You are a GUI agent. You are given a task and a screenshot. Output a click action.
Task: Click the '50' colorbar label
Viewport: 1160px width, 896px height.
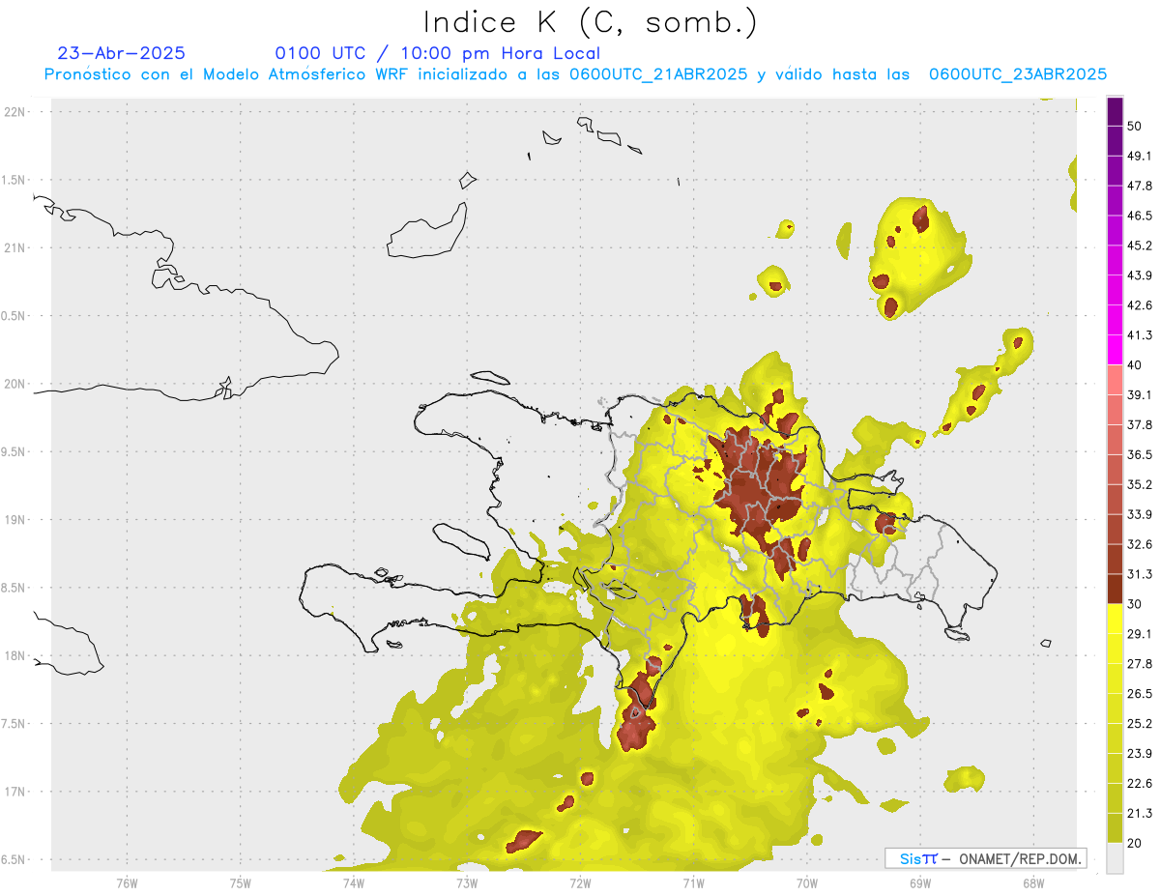click(x=1135, y=126)
